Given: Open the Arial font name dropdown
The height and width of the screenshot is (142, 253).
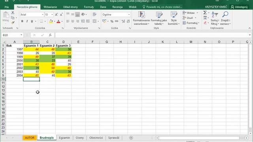Looking at the screenshot, I should point(43,15).
